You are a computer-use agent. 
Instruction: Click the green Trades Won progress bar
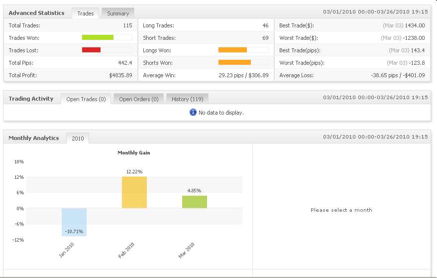pos(98,37)
